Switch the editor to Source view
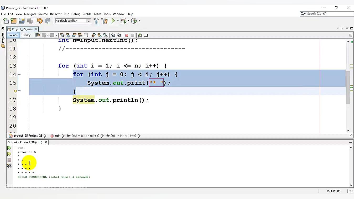Image resolution: width=354 pixels, height=199 pixels. click(13, 35)
